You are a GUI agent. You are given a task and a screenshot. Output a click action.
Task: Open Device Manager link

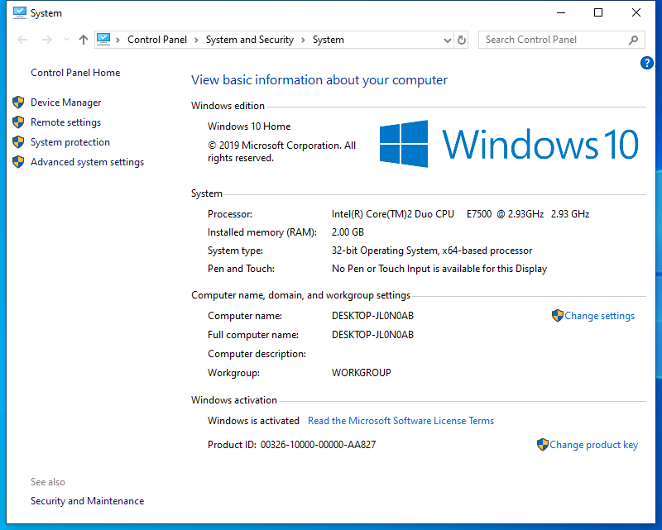pyautogui.click(x=66, y=103)
